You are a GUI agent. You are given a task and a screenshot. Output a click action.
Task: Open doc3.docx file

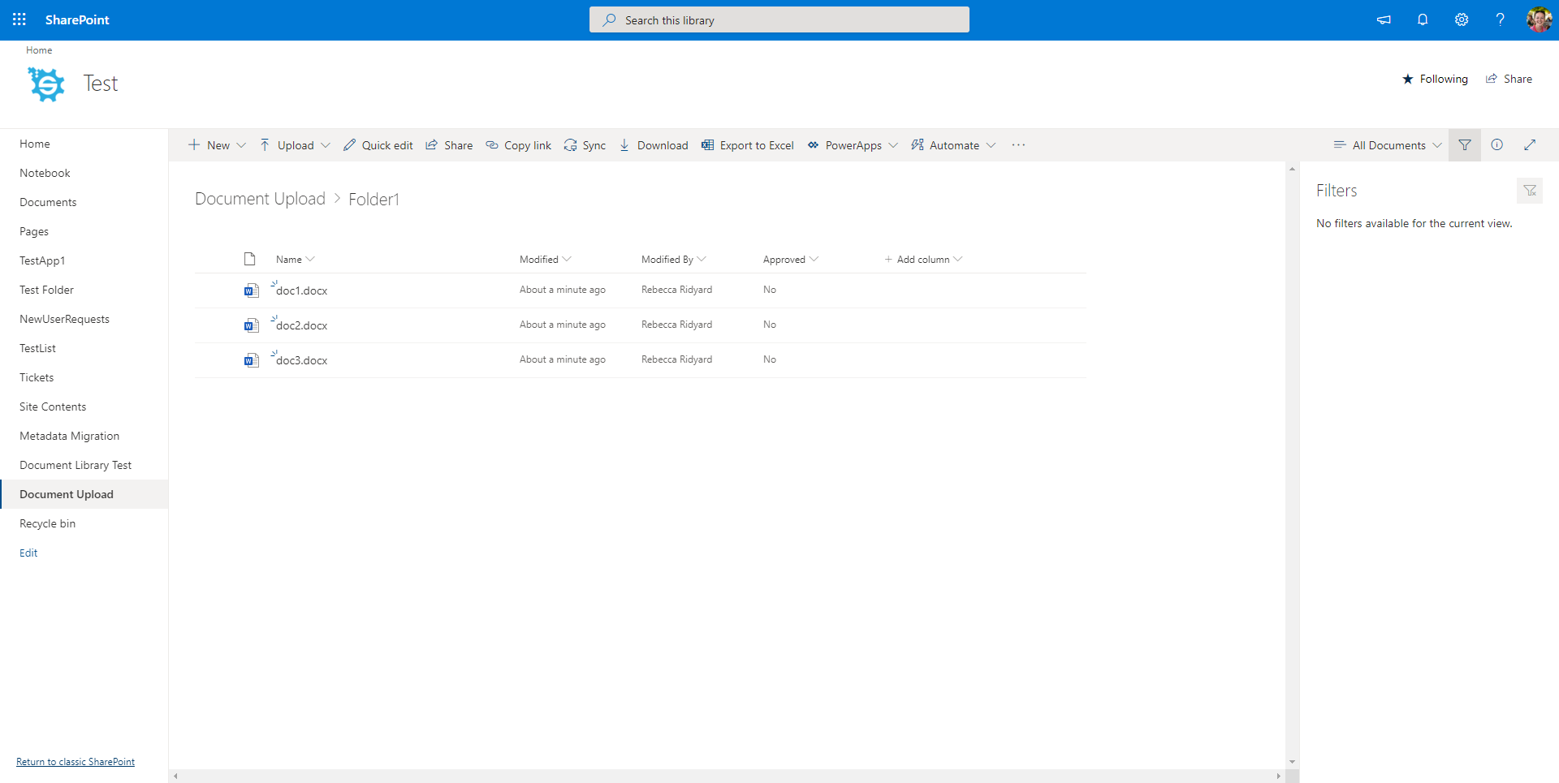pyautogui.click(x=301, y=360)
